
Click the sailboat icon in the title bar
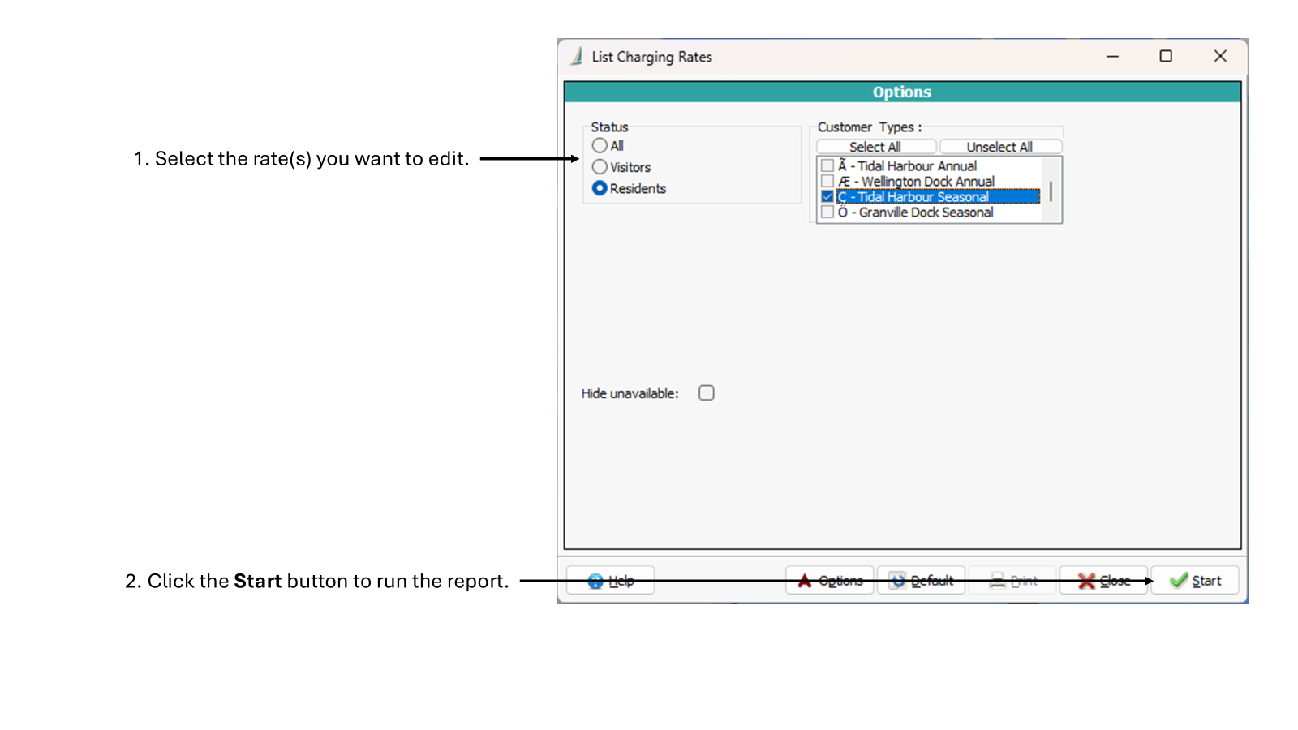click(x=575, y=56)
